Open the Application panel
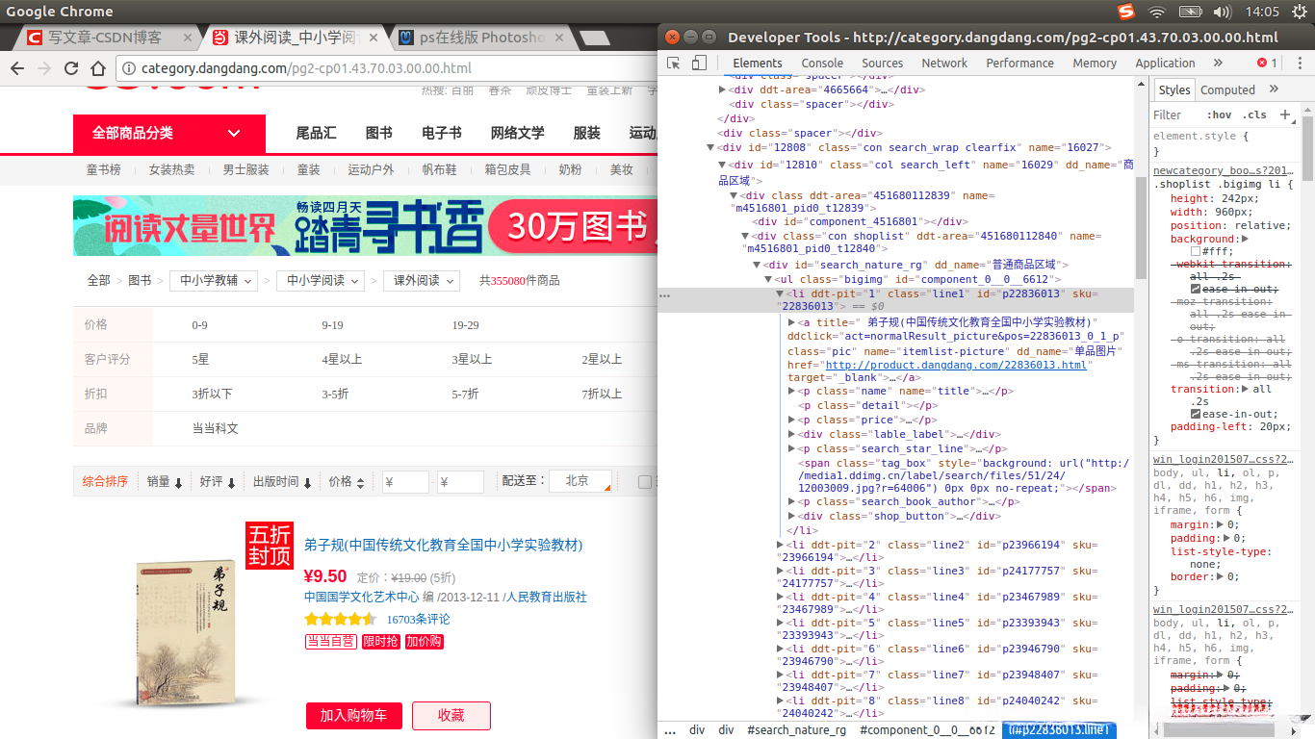 (x=1165, y=64)
